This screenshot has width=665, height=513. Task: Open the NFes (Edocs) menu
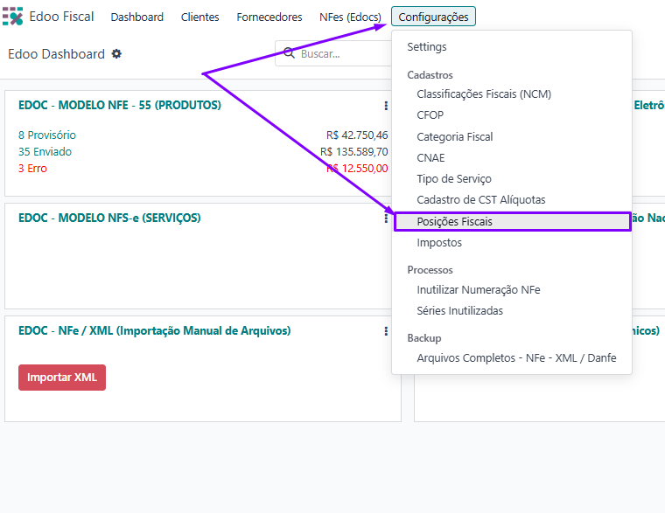point(350,17)
